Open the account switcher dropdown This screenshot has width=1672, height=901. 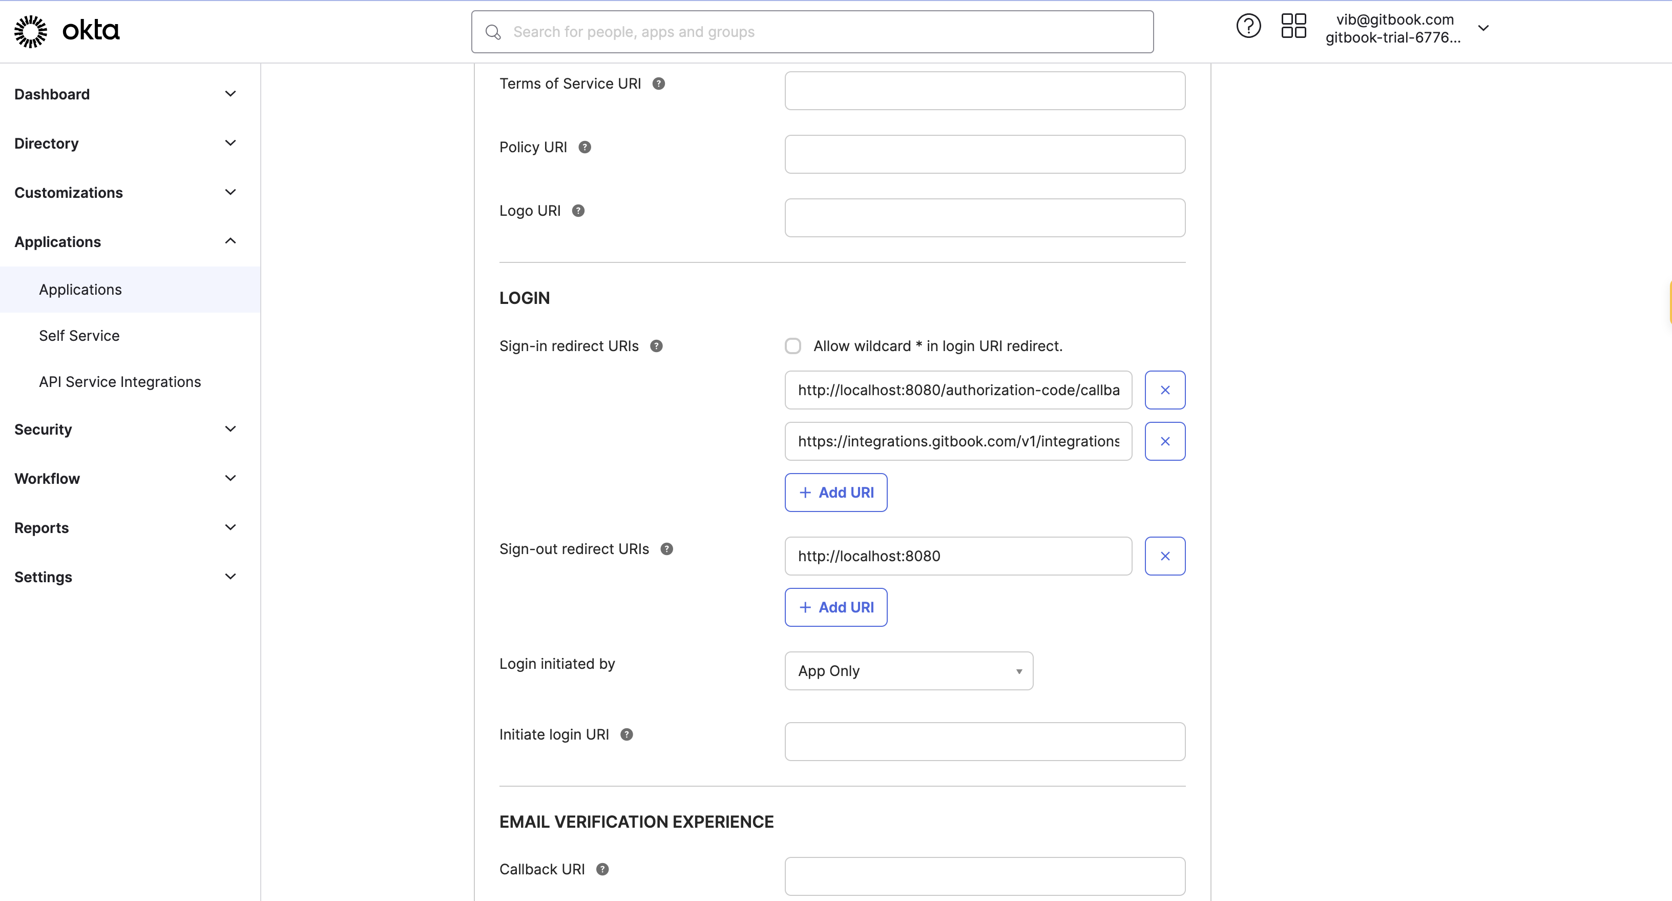[1484, 27]
